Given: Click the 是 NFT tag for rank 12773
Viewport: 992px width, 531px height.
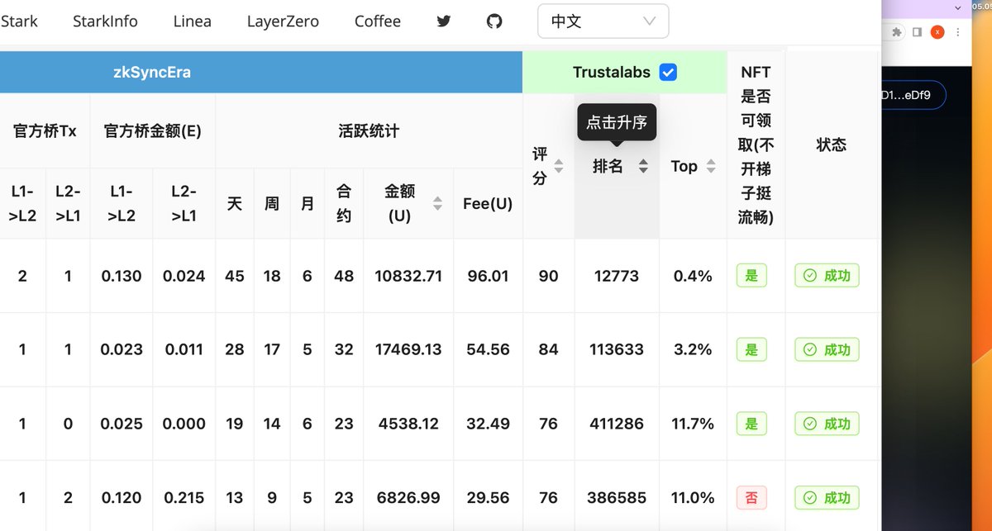Looking at the screenshot, I should click(x=751, y=276).
